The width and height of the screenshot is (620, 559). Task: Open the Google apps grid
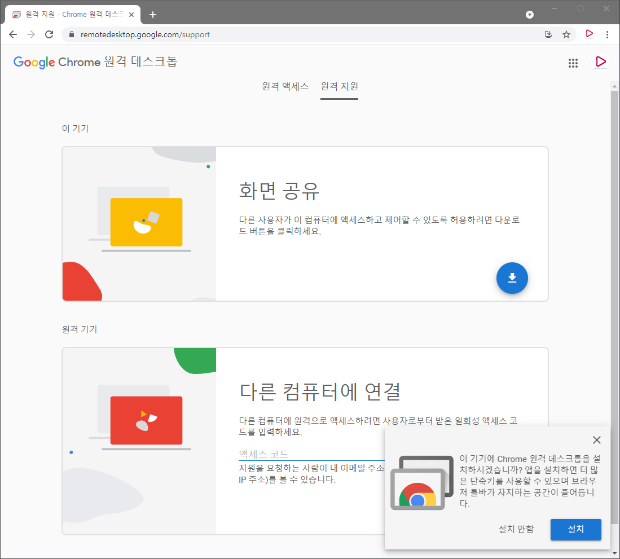coord(573,63)
